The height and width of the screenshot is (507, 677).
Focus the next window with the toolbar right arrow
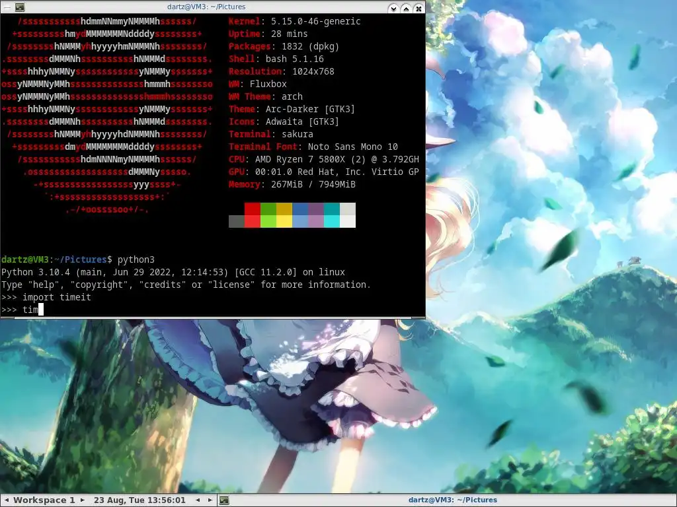coord(210,500)
